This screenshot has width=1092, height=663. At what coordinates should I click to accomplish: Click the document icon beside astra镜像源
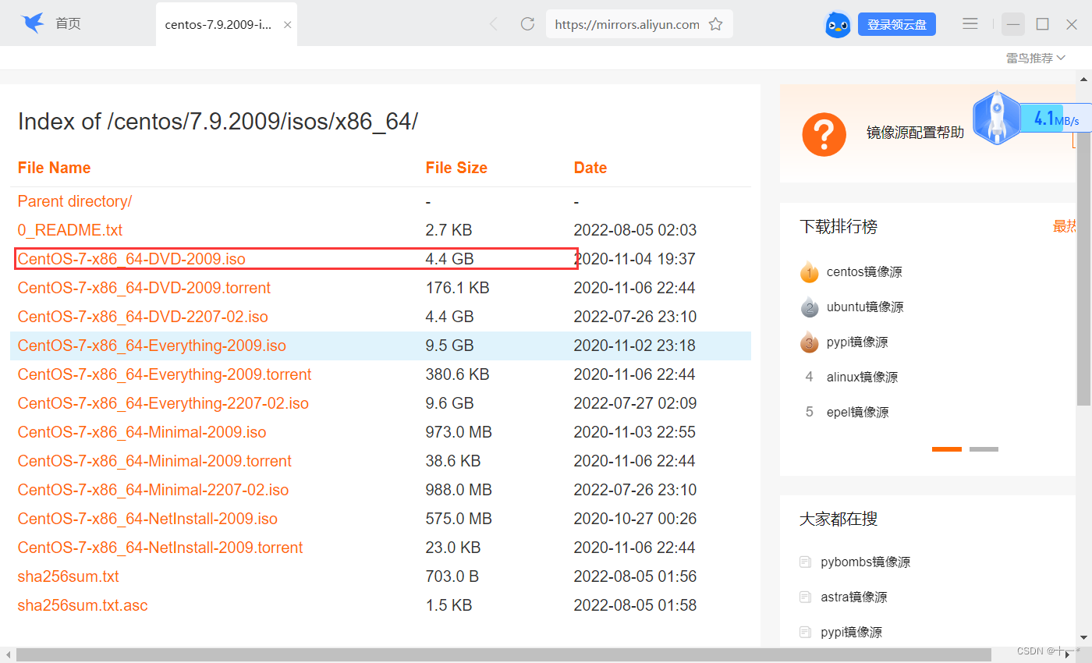click(805, 597)
